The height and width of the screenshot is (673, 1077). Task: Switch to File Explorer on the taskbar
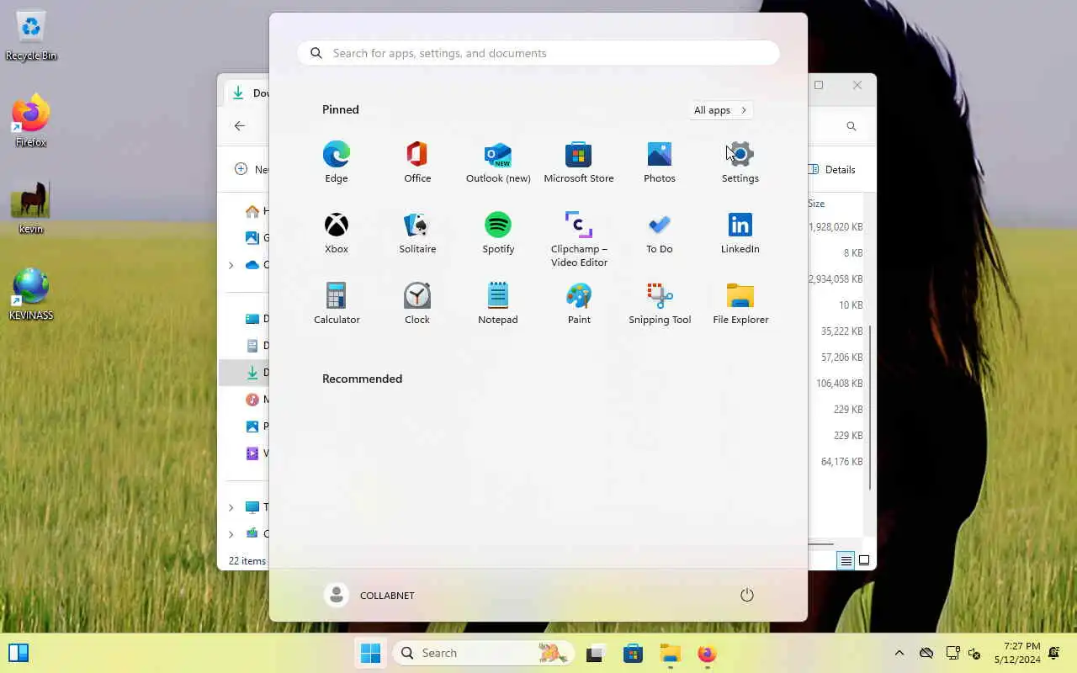point(670,653)
